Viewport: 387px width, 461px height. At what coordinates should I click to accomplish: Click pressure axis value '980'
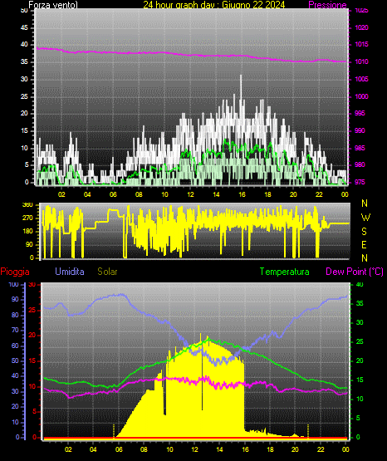360,164
